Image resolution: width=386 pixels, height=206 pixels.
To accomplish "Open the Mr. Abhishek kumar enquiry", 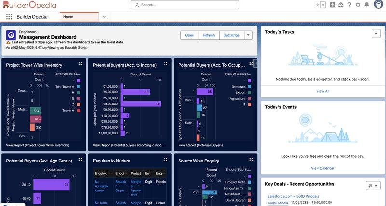I will click(x=101, y=186).
